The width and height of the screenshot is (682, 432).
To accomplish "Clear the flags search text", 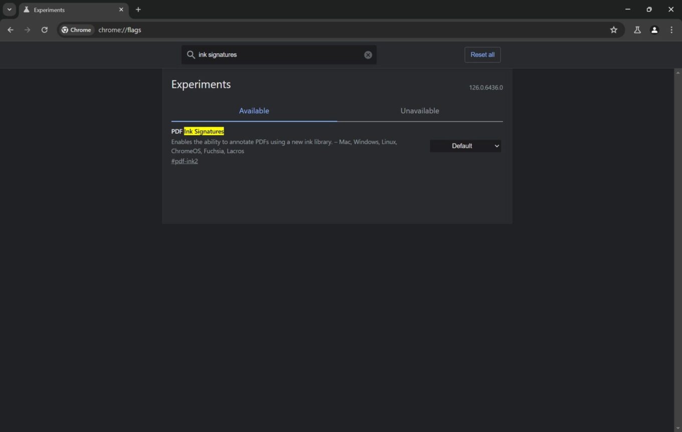I will pyautogui.click(x=368, y=55).
